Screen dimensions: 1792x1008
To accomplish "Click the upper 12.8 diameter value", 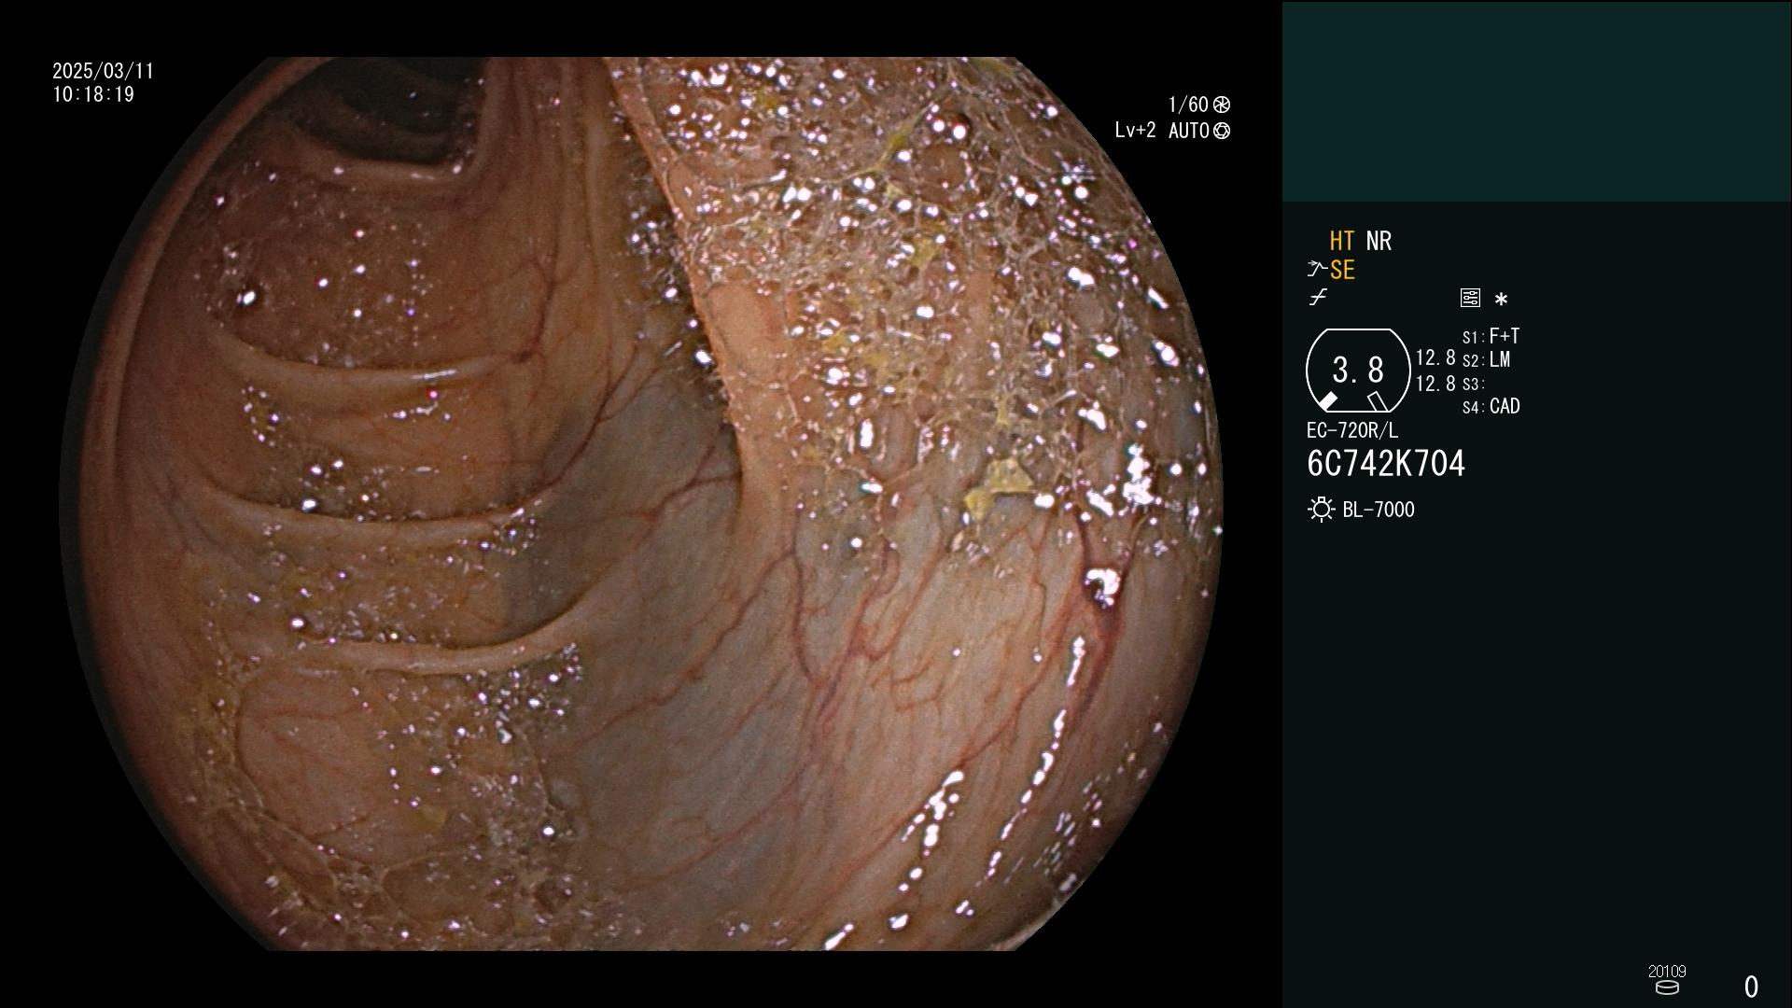I will (x=1435, y=358).
